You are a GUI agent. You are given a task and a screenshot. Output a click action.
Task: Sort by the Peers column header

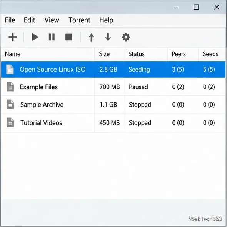(x=179, y=54)
